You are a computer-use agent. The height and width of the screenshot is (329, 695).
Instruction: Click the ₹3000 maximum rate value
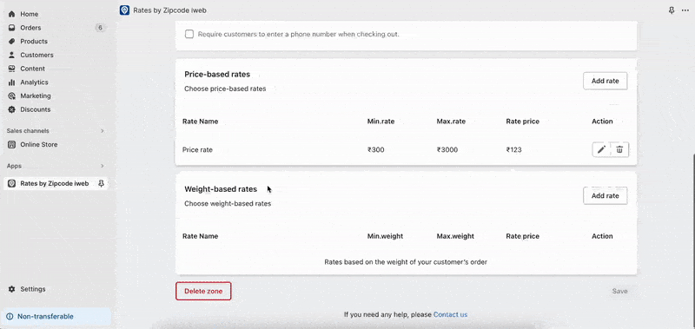pyautogui.click(x=447, y=149)
